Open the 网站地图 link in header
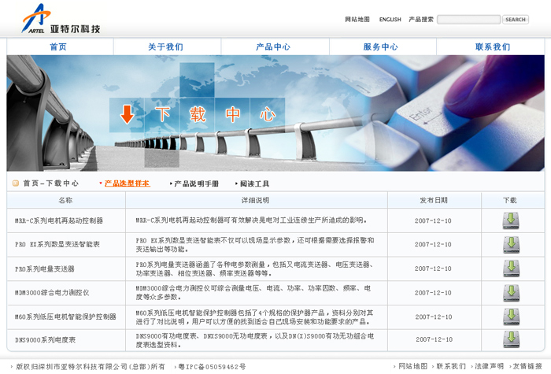551x374 pixels. pyautogui.click(x=357, y=20)
